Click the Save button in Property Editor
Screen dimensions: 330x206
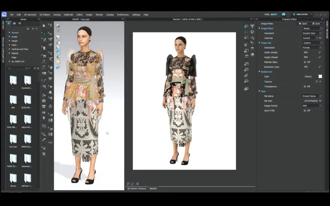(316, 24)
